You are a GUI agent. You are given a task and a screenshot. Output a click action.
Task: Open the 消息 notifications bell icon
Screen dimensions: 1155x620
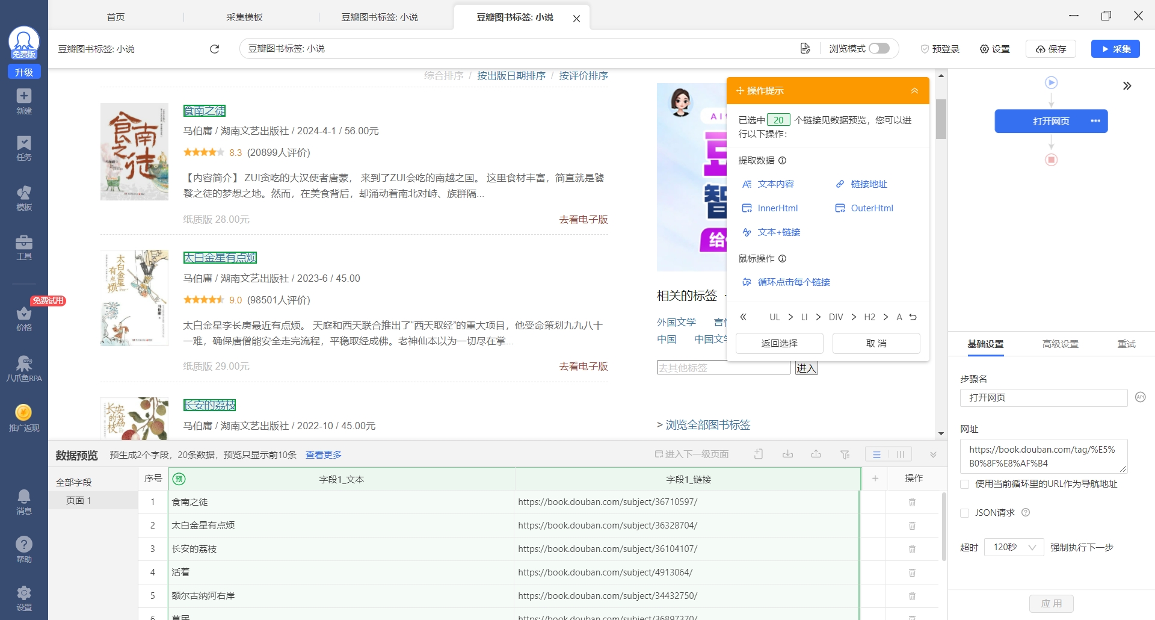pyautogui.click(x=24, y=501)
